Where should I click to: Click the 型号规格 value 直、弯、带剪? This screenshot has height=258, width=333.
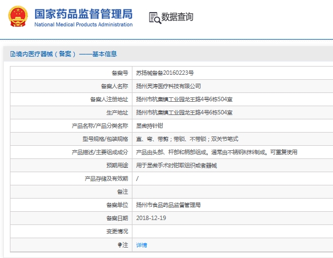187,139
